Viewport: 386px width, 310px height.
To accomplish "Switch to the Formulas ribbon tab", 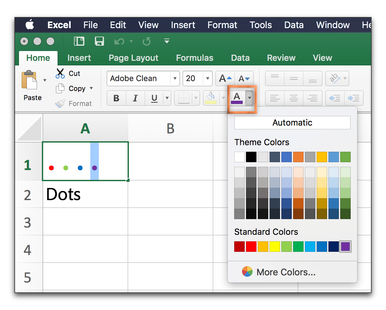I will [x=195, y=58].
